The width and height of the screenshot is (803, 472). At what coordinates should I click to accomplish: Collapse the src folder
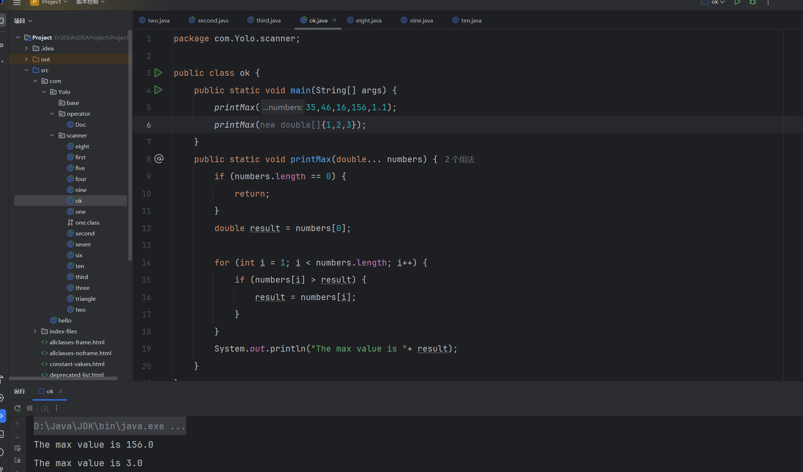click(x=26, y=70)
